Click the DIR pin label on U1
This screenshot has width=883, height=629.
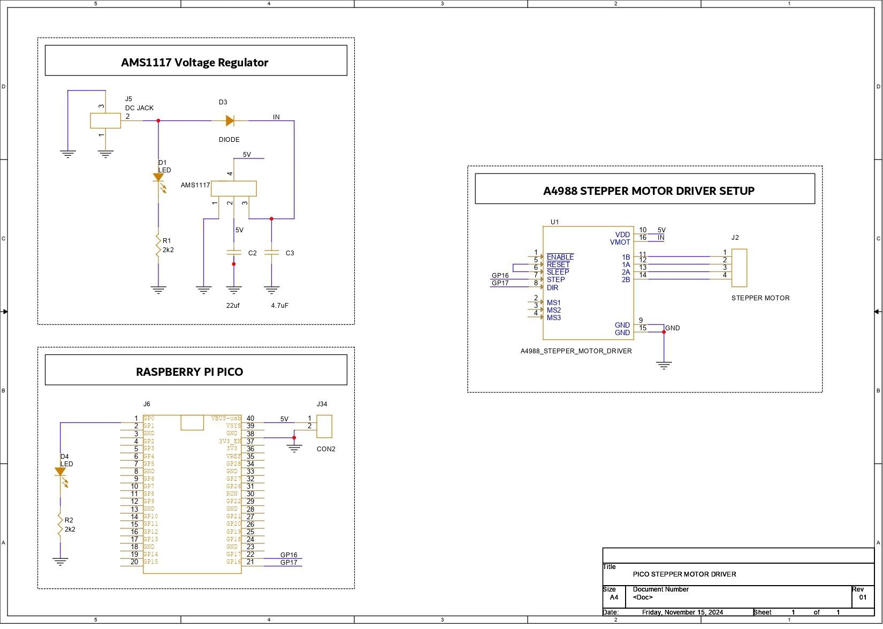552,287
